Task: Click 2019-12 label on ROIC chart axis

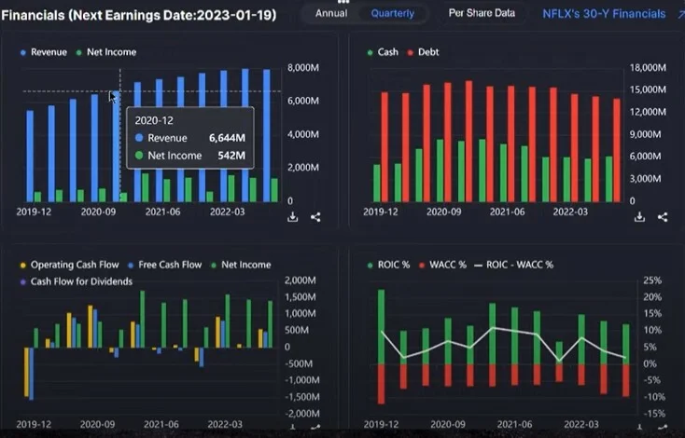Action: point(381,424)
